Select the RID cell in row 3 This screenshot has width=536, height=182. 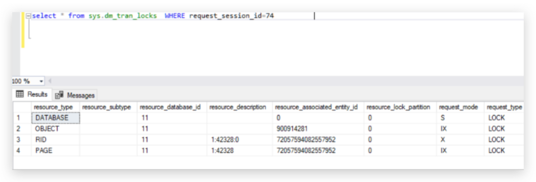coord(56,140)
